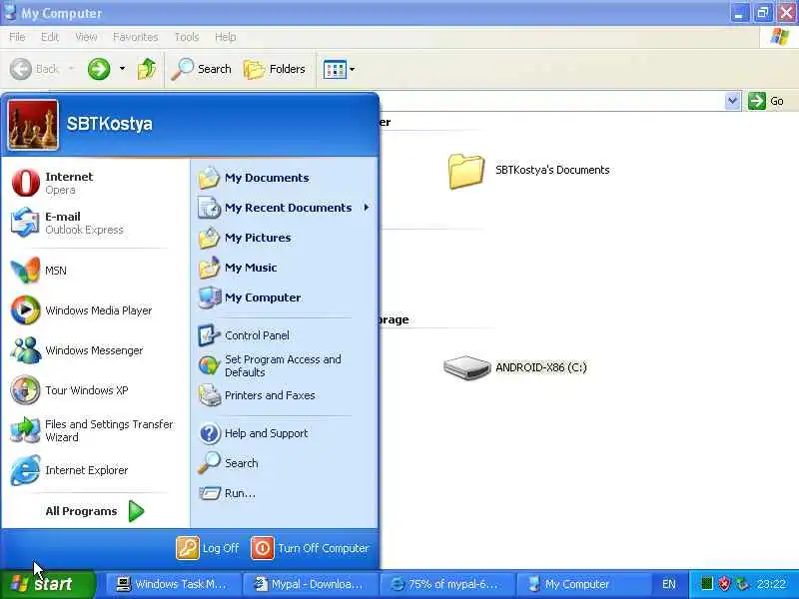Open Help and Support icon
This screenshot has height=599, width=799.
point(209,433)
